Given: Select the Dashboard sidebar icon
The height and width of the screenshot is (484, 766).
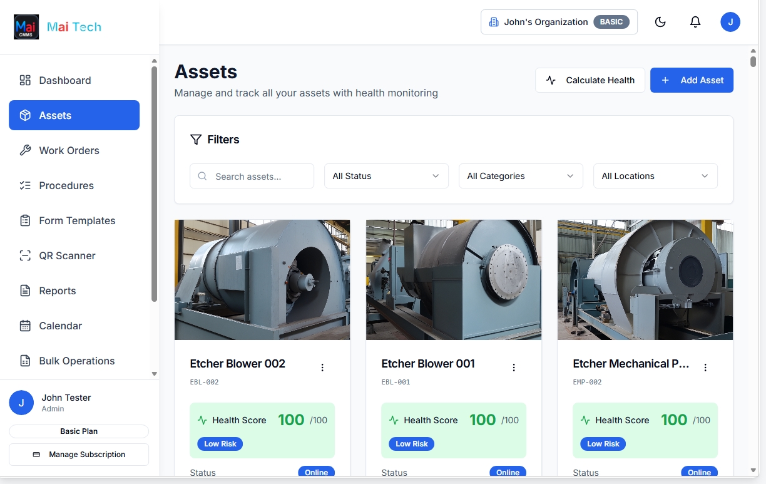Looking at the screenshot, I should [25, 80].
